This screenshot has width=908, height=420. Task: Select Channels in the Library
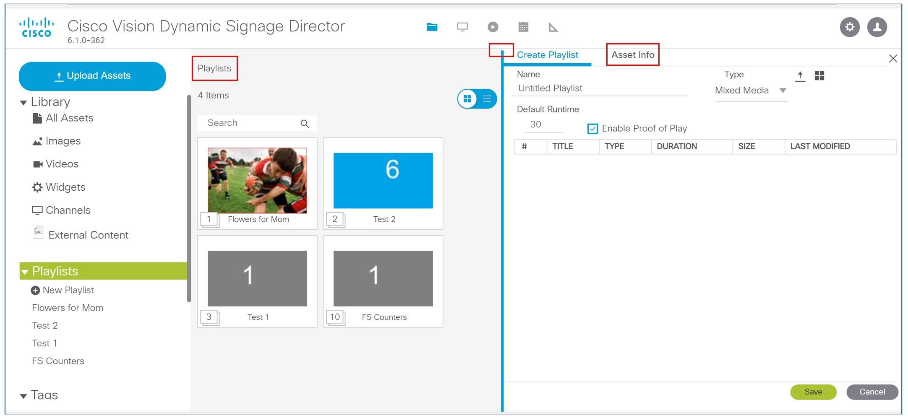point(61,210)
